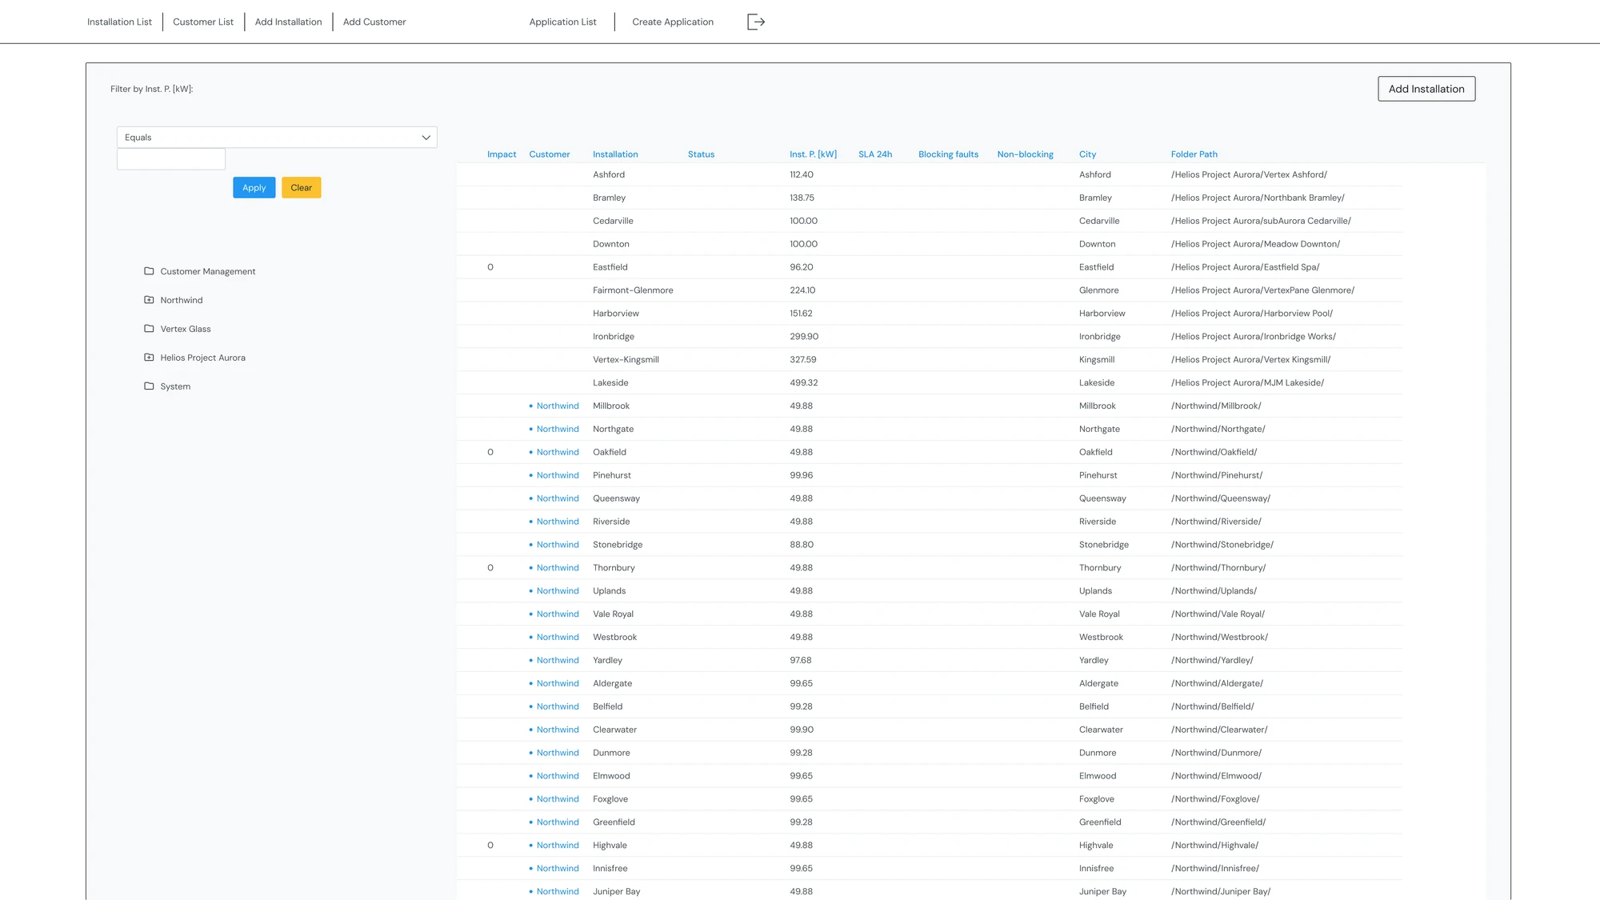Click the System folder icon
The height and width of the screenshot is (900, 1600).
[x=149, y=386]
